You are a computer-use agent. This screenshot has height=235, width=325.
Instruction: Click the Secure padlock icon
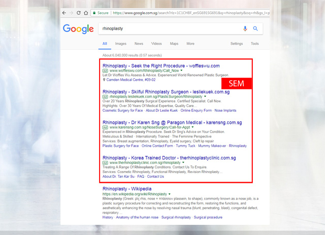[x=94, y=13]
